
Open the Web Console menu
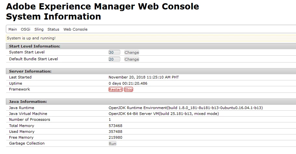coord(75,29)
